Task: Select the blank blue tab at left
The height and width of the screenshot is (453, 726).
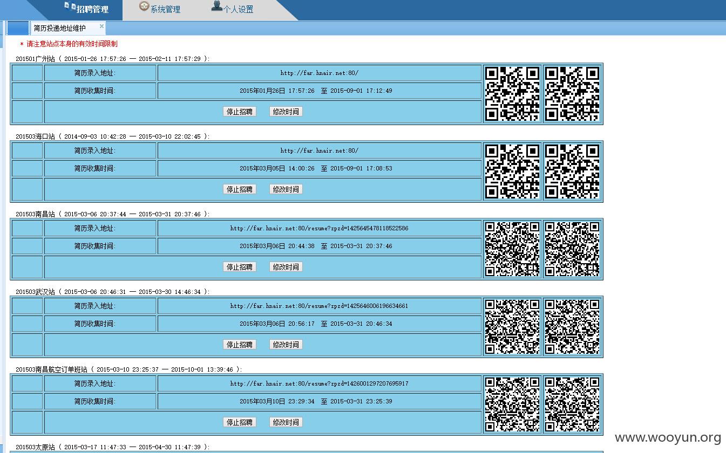Action: (x=18, y=28)
